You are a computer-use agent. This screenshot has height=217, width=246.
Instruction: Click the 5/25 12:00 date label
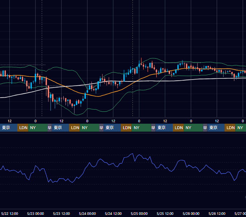point(165,213)
